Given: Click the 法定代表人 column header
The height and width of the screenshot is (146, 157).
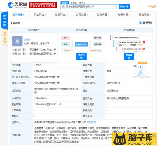Looking at the screenshot, I should tap(34, 30).
